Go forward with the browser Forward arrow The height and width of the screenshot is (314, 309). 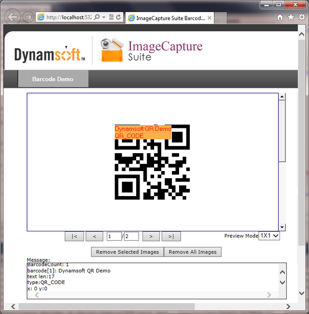click(28, 17)
